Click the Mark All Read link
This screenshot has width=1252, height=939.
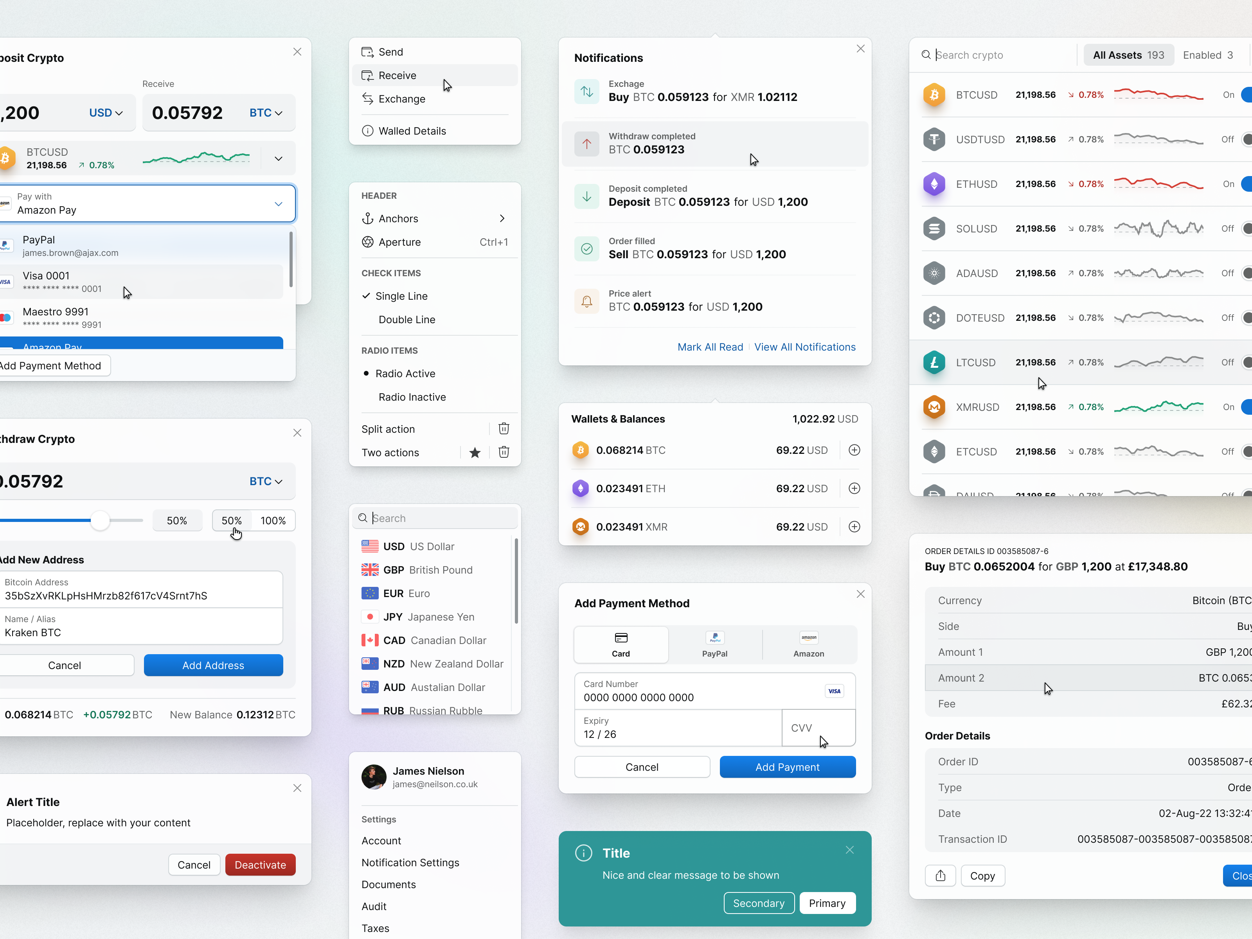click(x=710, y=347)
